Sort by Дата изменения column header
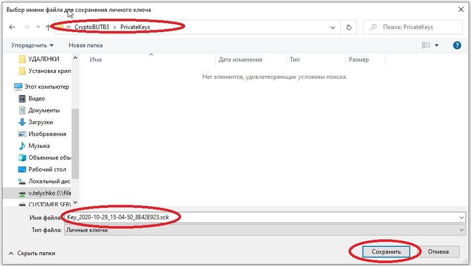471x266 pixels. 240,60
